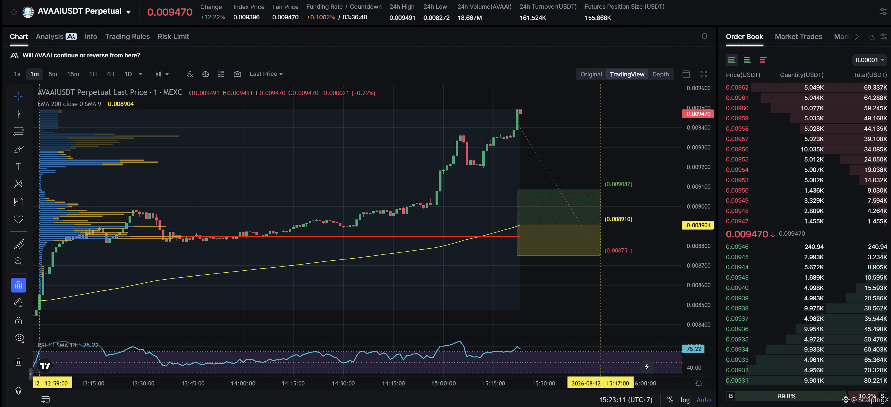
Task: Switch to Market Trades tab
Action: pos(798,36)
